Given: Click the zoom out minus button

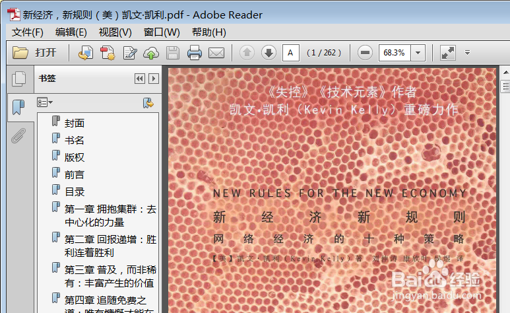Looking at the screenshot, I should tap(365, 52).
